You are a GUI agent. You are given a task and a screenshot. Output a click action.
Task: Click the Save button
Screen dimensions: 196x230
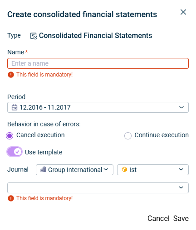click(x=181, y=218)
